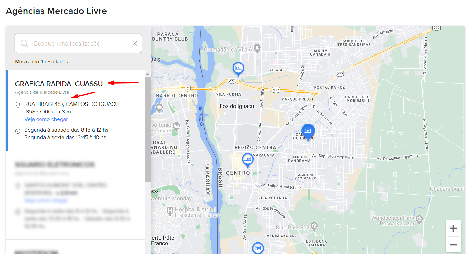Select the agency pin near Vila A

pyautogui.click(x=238, y=68)
